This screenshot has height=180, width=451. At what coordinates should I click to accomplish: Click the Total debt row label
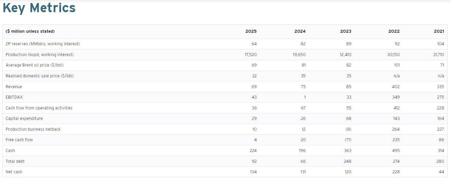pyautogui.click(x=15, y=161)
